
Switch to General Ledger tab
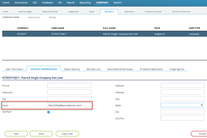pyautogui.click(x=25, y=11)
